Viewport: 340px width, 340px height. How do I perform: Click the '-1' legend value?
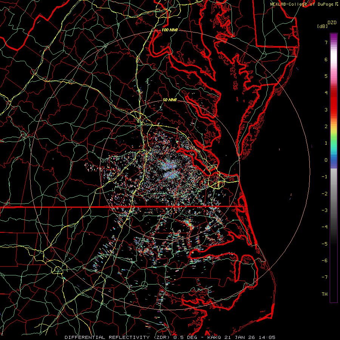point(325,177)
